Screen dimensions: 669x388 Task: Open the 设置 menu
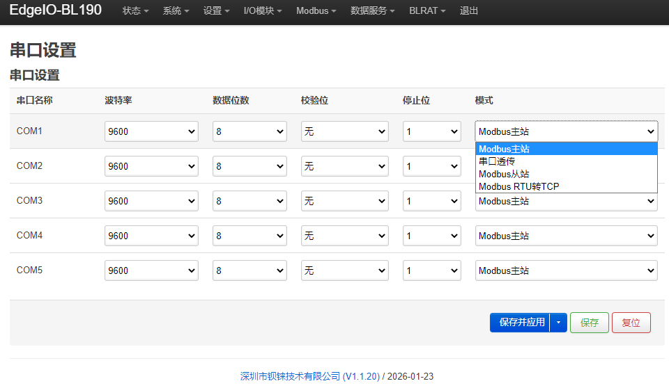click(x=216, y=10)
